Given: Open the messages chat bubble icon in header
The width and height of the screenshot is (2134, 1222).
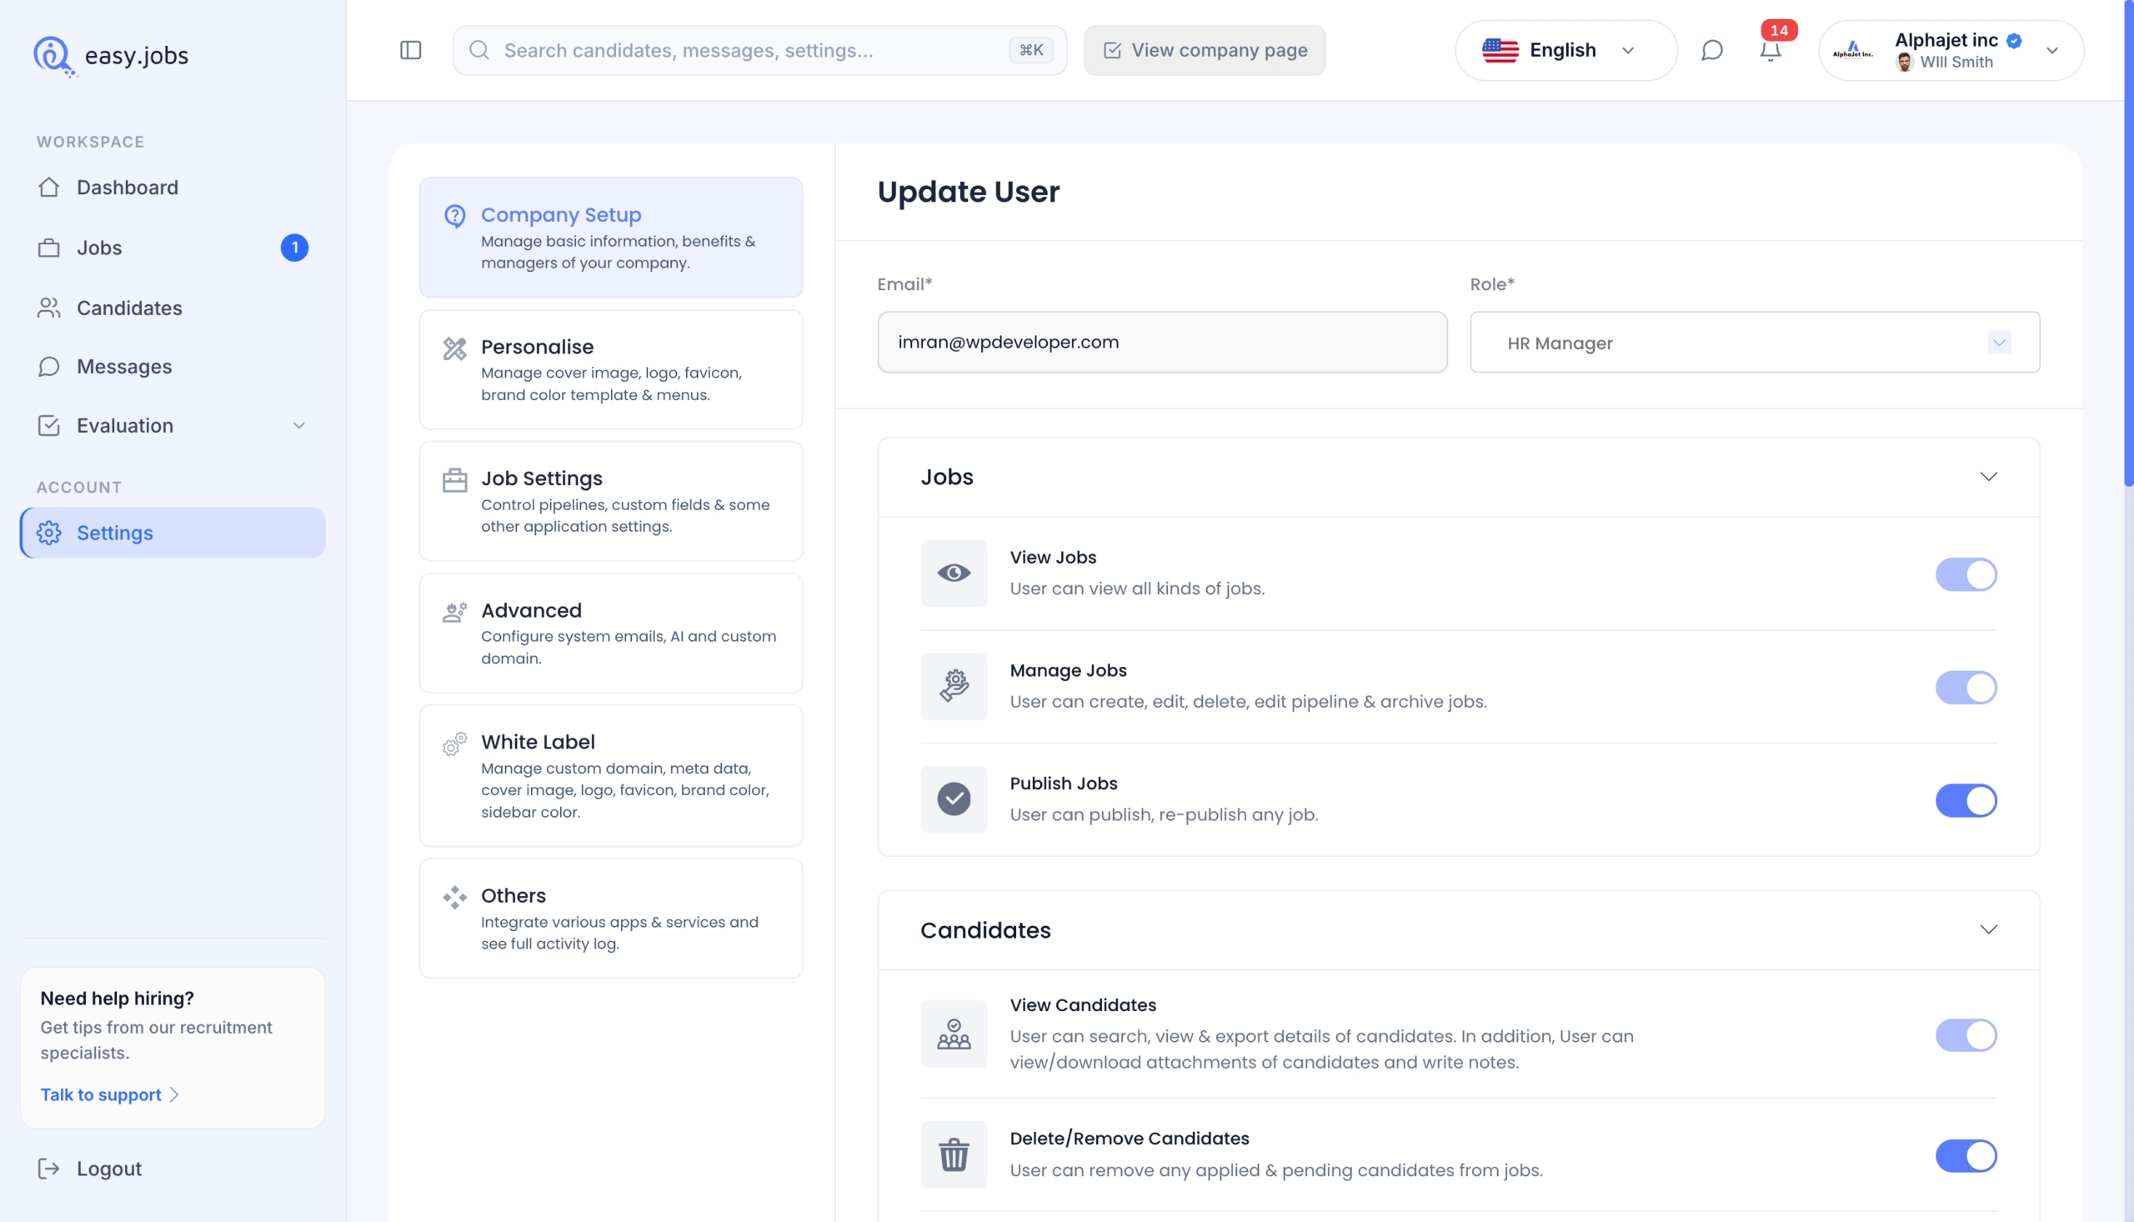Looking at the screenshot, I should coord(1712,50).
